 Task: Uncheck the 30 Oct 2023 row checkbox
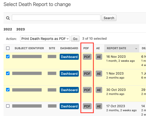[8, 90]
